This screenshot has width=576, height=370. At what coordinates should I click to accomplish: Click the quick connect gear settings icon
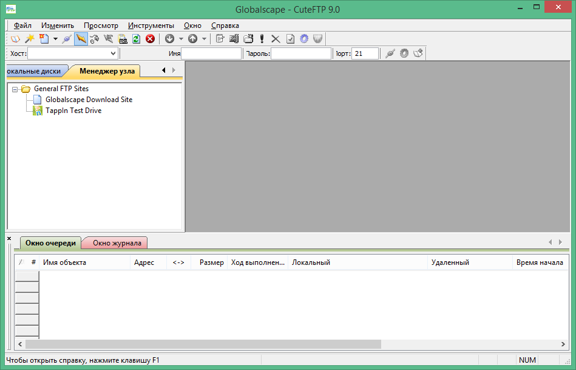pos(404,53)
